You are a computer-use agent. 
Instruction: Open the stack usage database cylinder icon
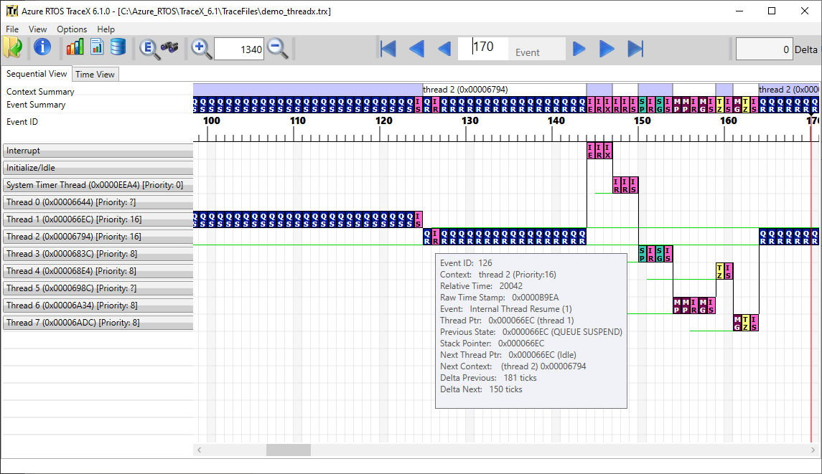point(118,47)
